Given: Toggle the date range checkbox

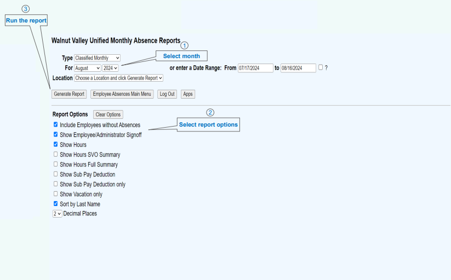Looking at the screenshot, I should pyautogui.click(x=321, y=67).
